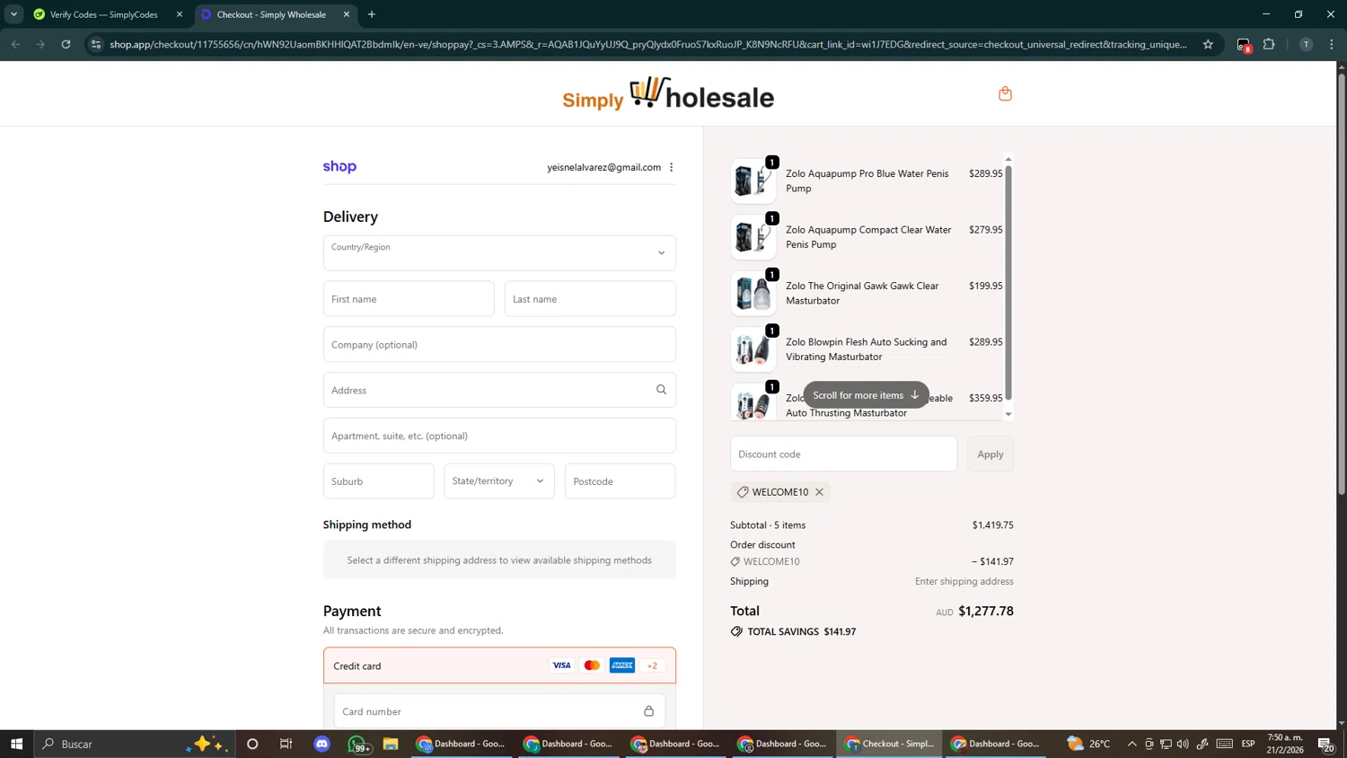Viewport: 1347px width, 758px height.
Task: Click the Suburb field
Action: click(x=378, y=481)
